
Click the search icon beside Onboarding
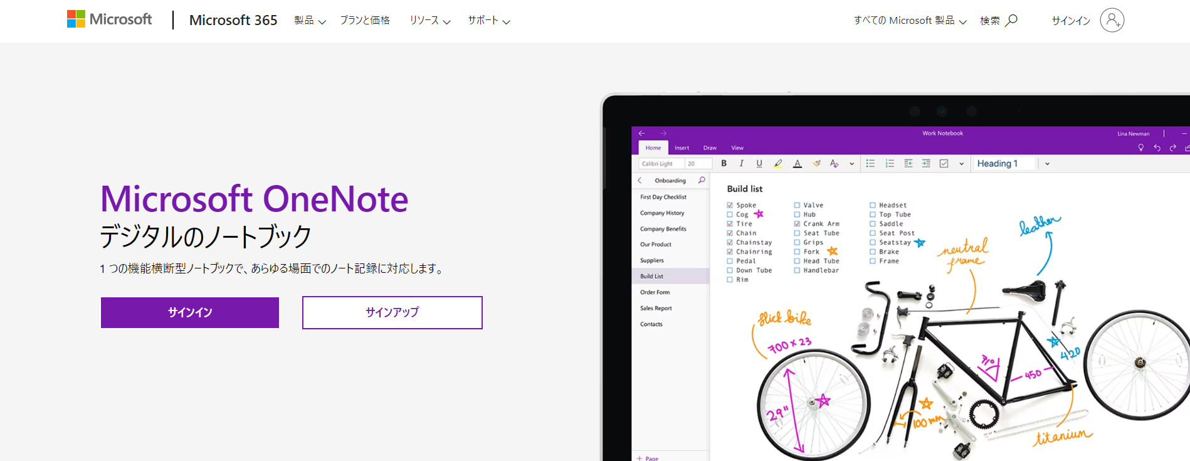coord(702,180)
